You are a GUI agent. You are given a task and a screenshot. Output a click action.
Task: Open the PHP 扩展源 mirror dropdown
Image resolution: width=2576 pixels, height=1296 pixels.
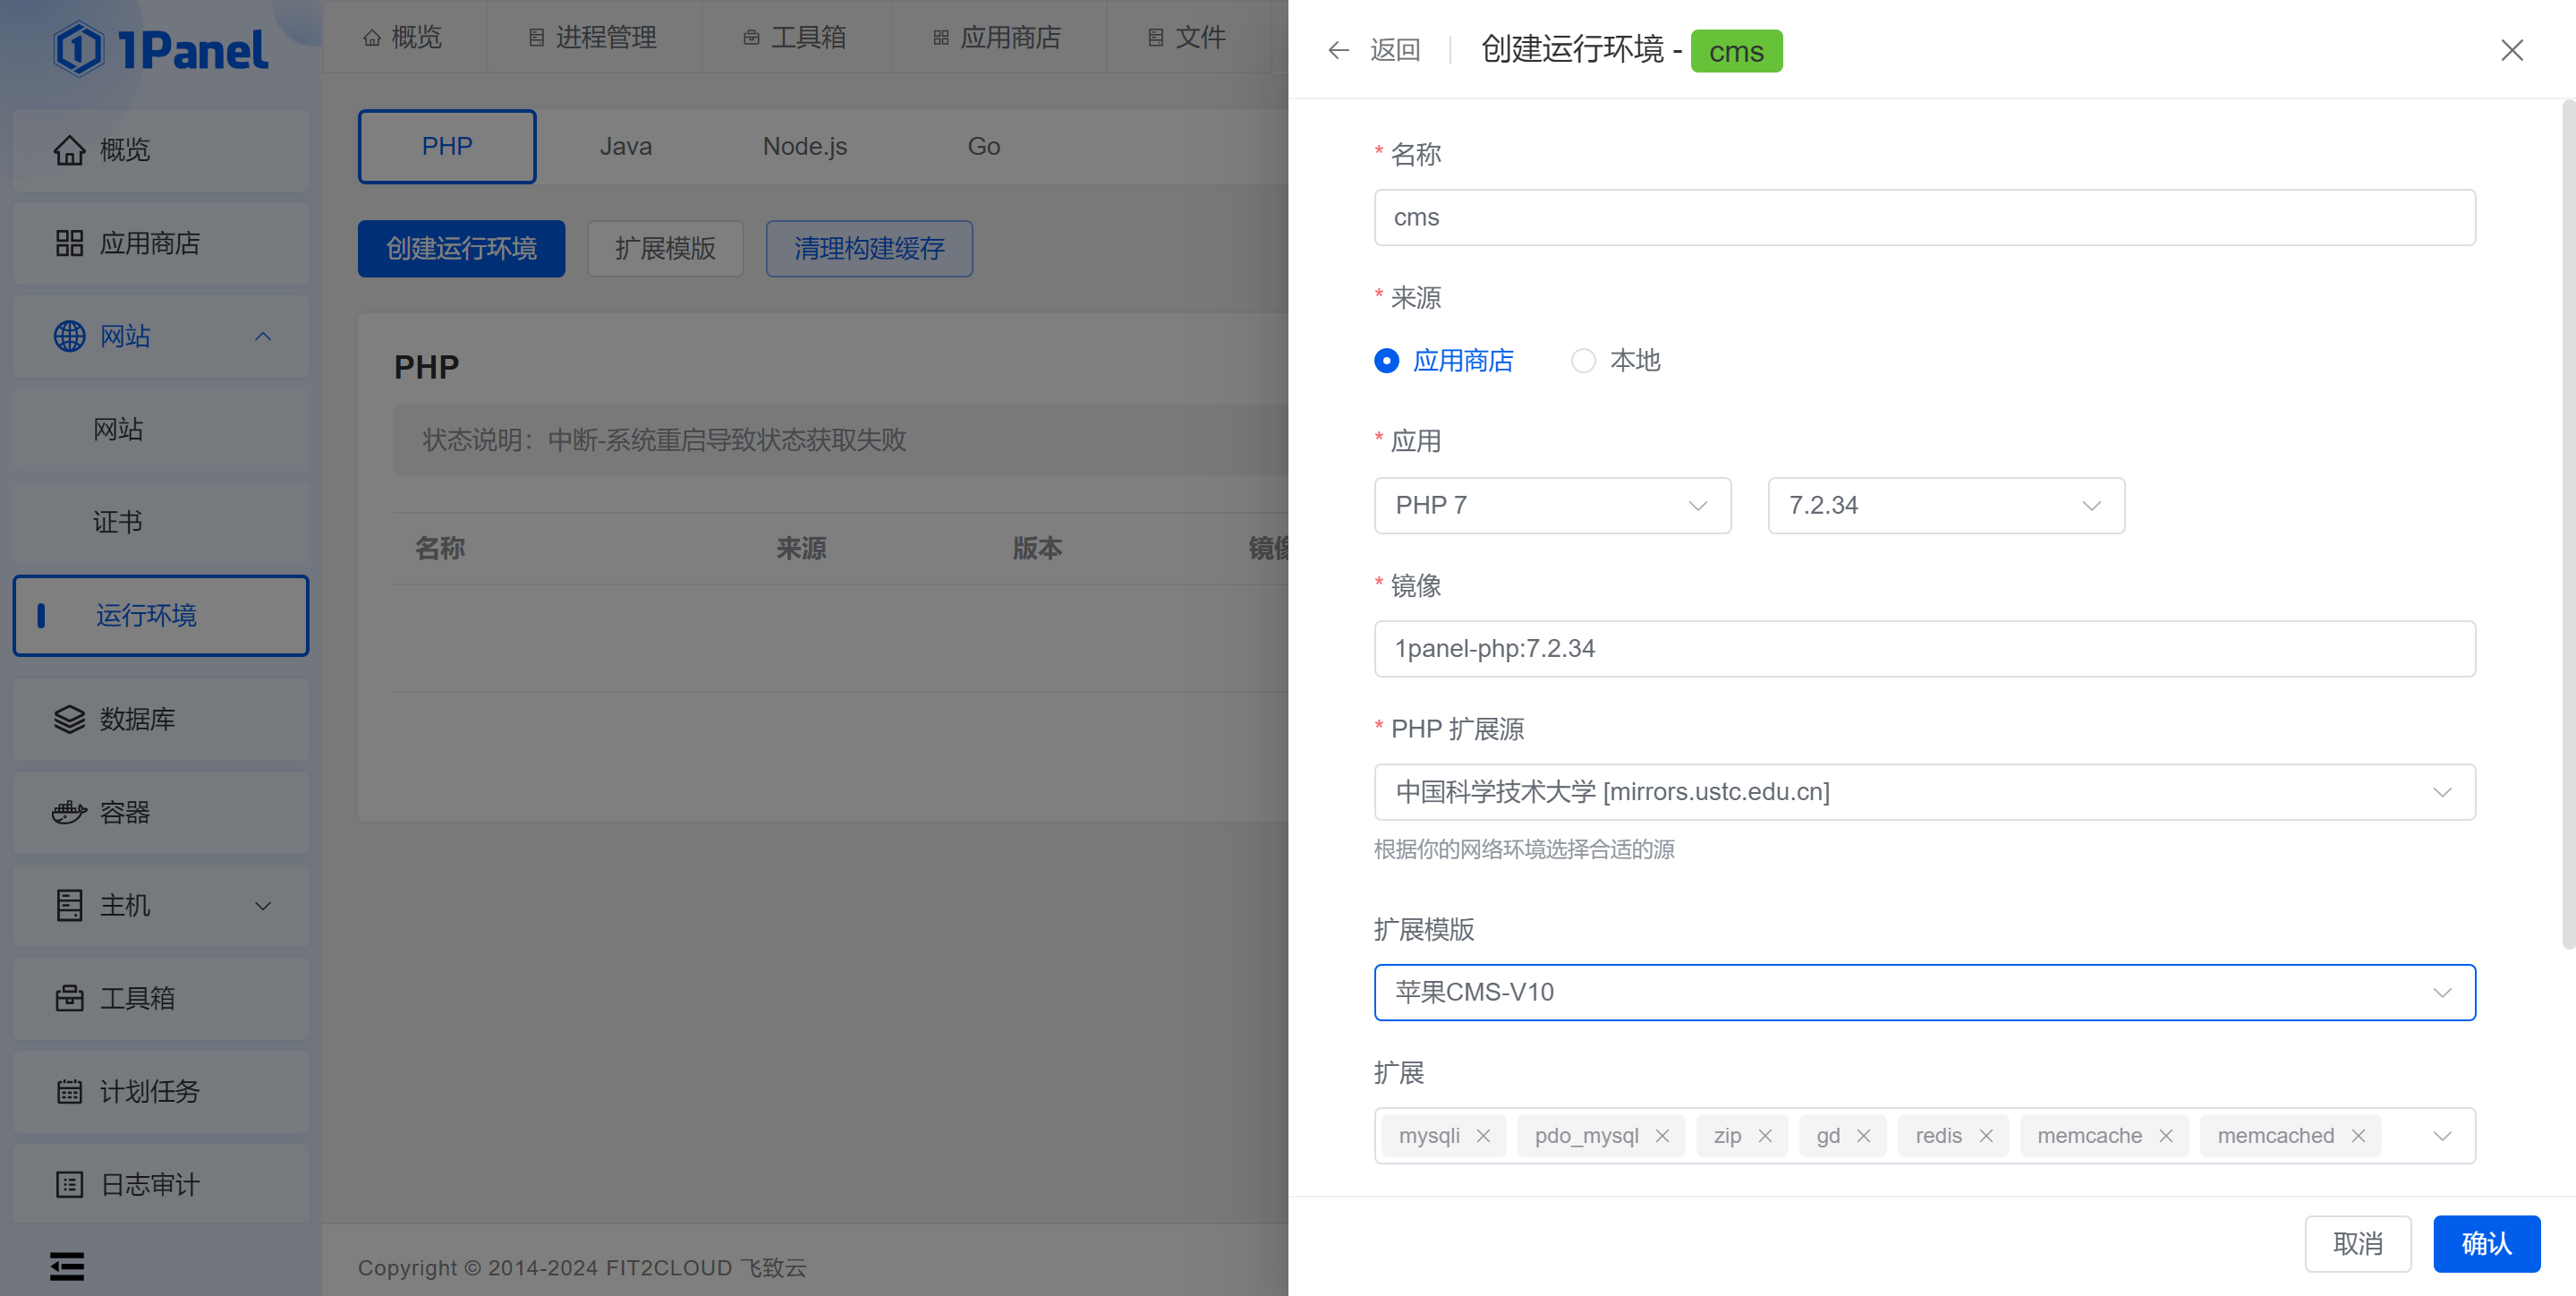(1923, 792)
